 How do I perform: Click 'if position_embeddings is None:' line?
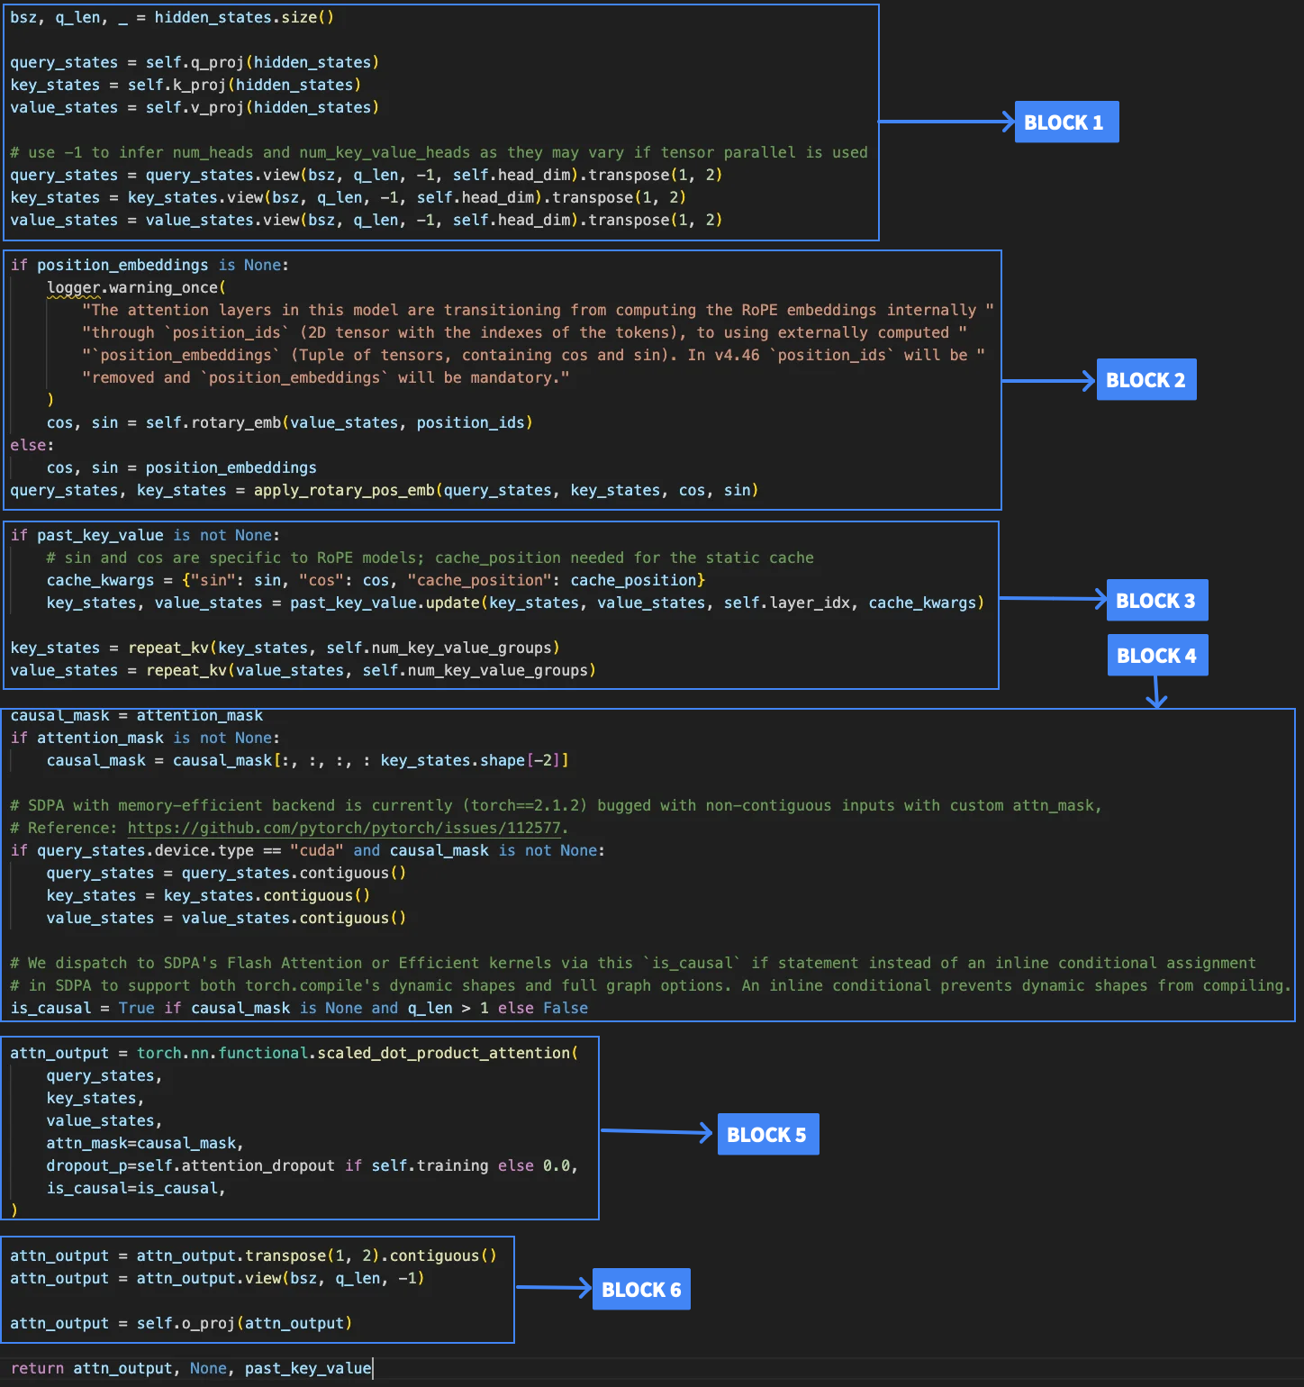pyautogui.click(x=149, y=265)
